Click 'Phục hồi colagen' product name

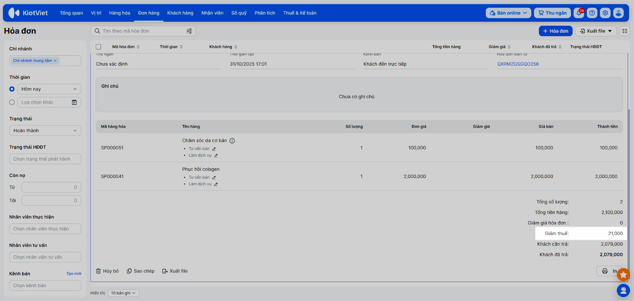click(201, 169)
